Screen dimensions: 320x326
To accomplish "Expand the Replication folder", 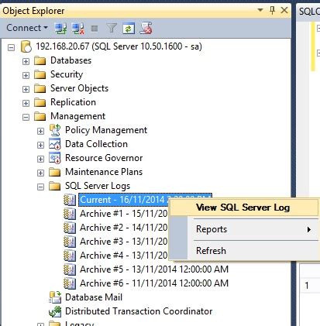I will point(26,103).
